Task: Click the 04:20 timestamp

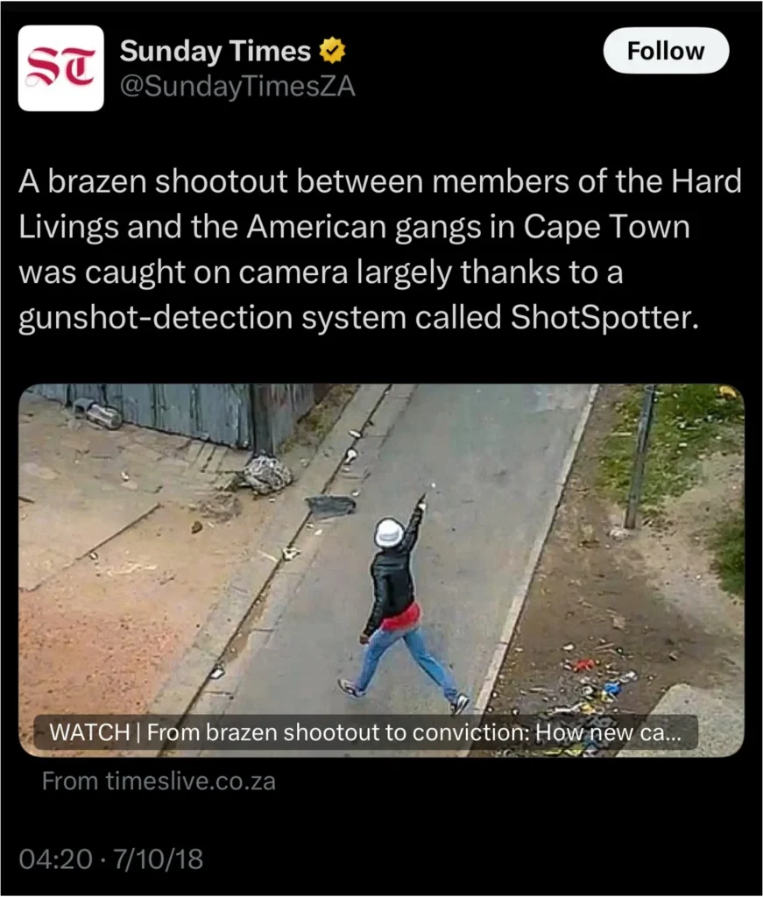Action: pos(55,858)
